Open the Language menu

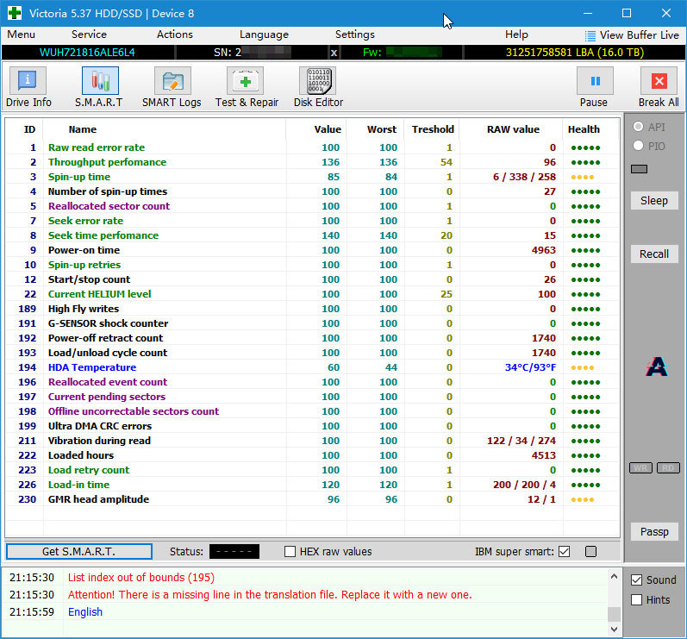[264, 34]
